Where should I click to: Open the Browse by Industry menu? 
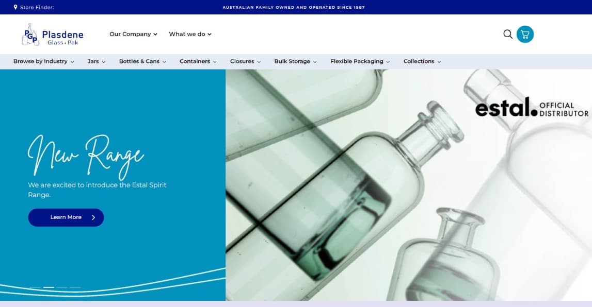[43, 61]
